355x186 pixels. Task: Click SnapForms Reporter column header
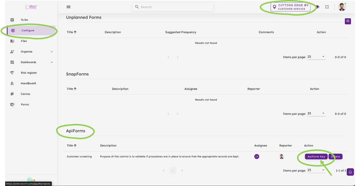[254, 89]
